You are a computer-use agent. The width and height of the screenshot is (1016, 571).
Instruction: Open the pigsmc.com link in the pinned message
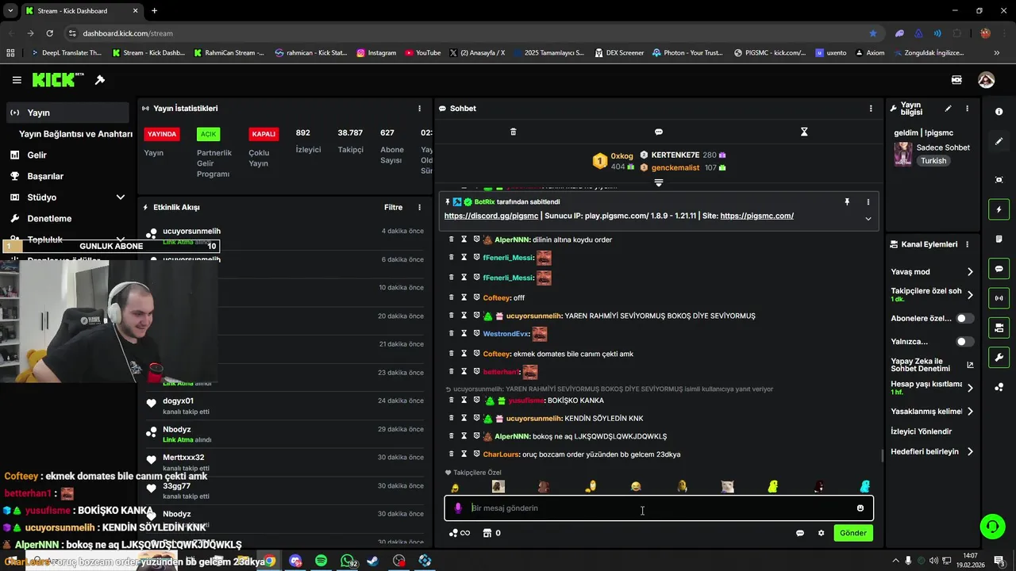click(x=756, y=216)
